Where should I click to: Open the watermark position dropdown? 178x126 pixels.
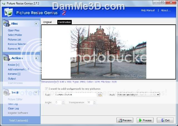(x=158, y=95)
